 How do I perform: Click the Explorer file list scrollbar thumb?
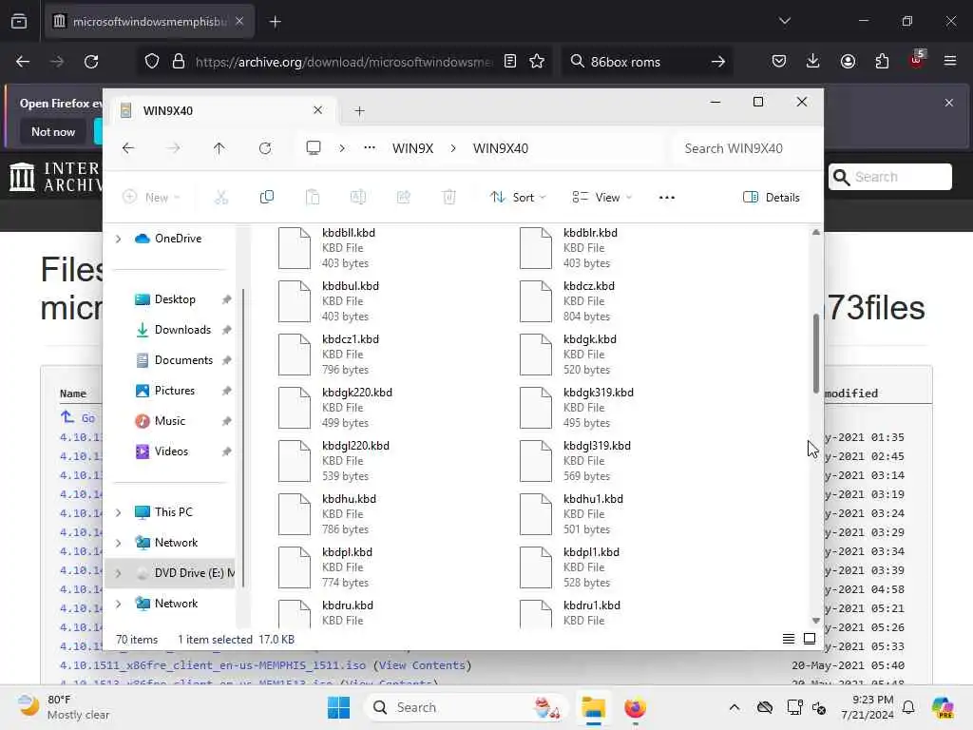pos(816,354)
